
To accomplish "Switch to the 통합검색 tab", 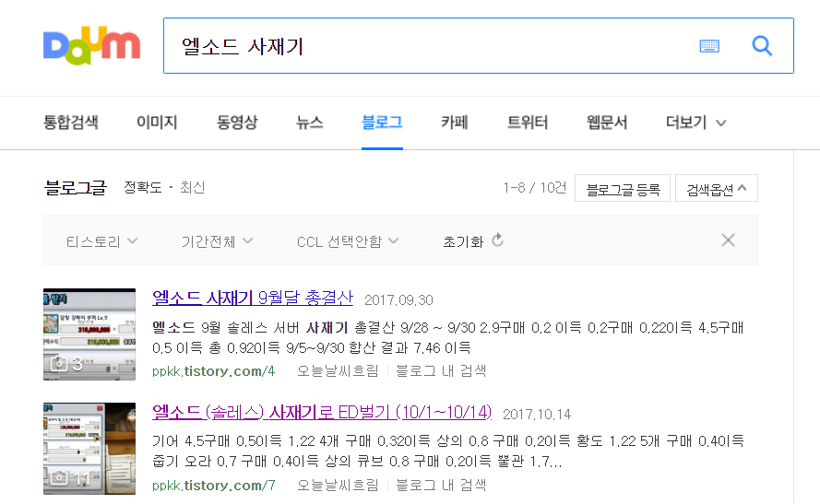I will [71, 123].
